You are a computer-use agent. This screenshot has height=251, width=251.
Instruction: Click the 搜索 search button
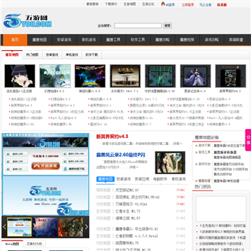167,26
